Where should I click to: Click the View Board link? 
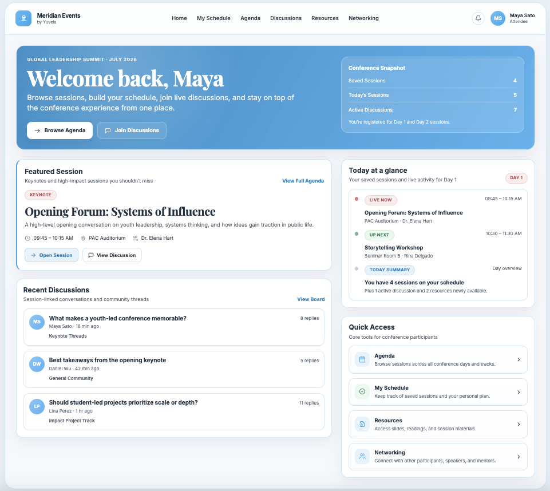[x=312, y=299]
